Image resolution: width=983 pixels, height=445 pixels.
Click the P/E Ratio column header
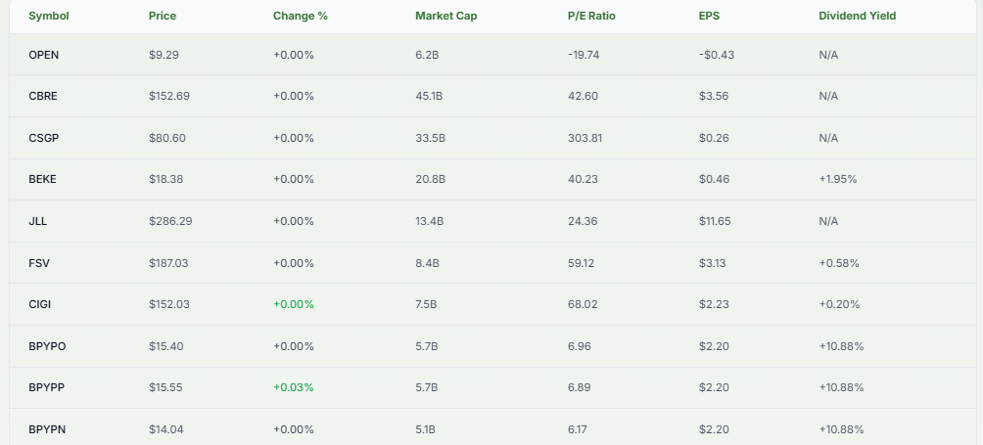click(591, 16)
